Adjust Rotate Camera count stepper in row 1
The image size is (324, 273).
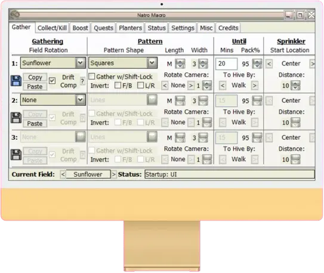point(207,85)
